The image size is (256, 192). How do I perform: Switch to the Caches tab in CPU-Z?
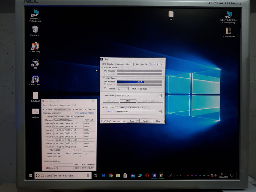pyautogui.click(x=111, y=64)
